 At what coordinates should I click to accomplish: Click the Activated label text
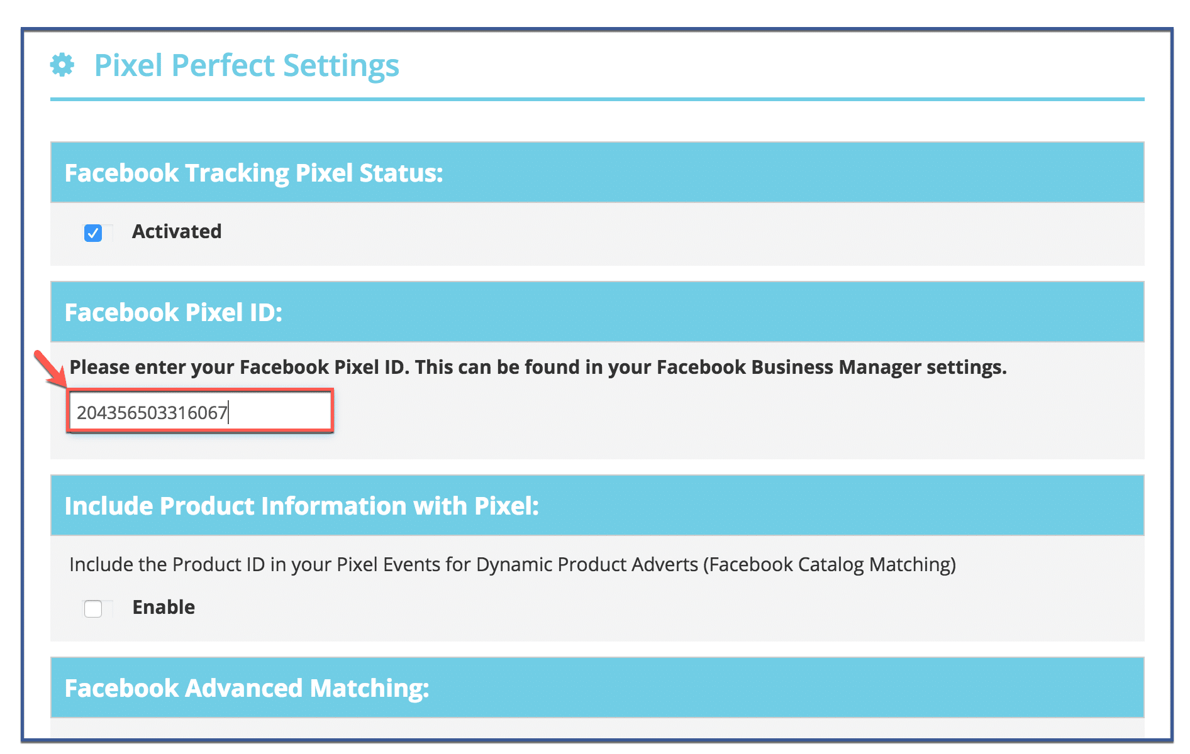point(177,231)
